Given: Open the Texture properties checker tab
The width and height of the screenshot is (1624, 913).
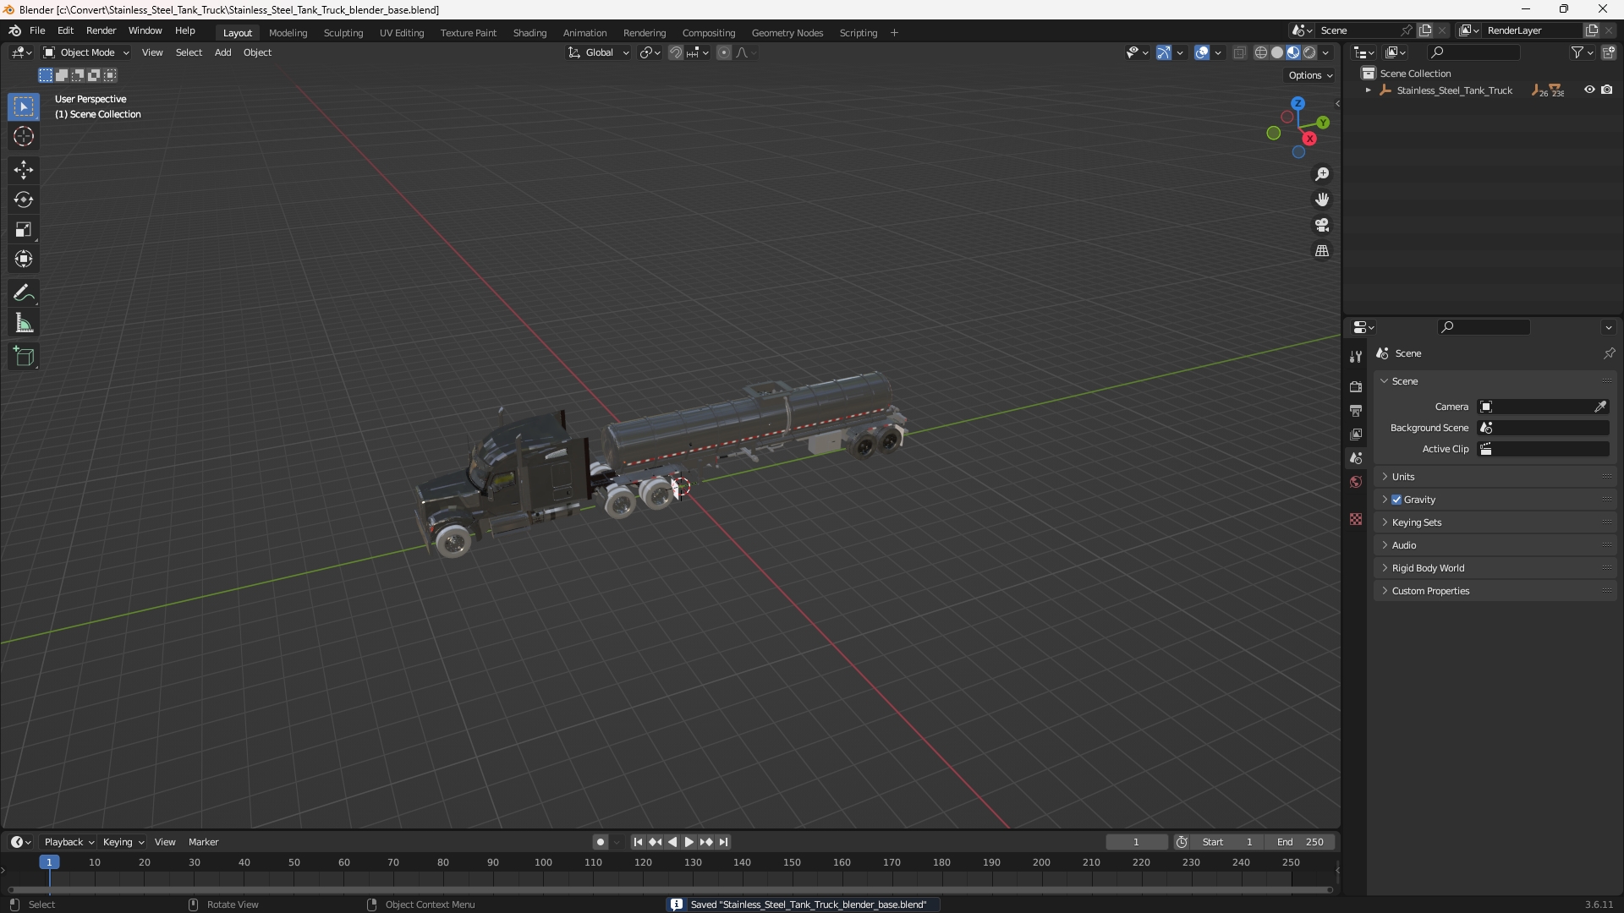Looking at the screenshot, I should coord(1356,519).
